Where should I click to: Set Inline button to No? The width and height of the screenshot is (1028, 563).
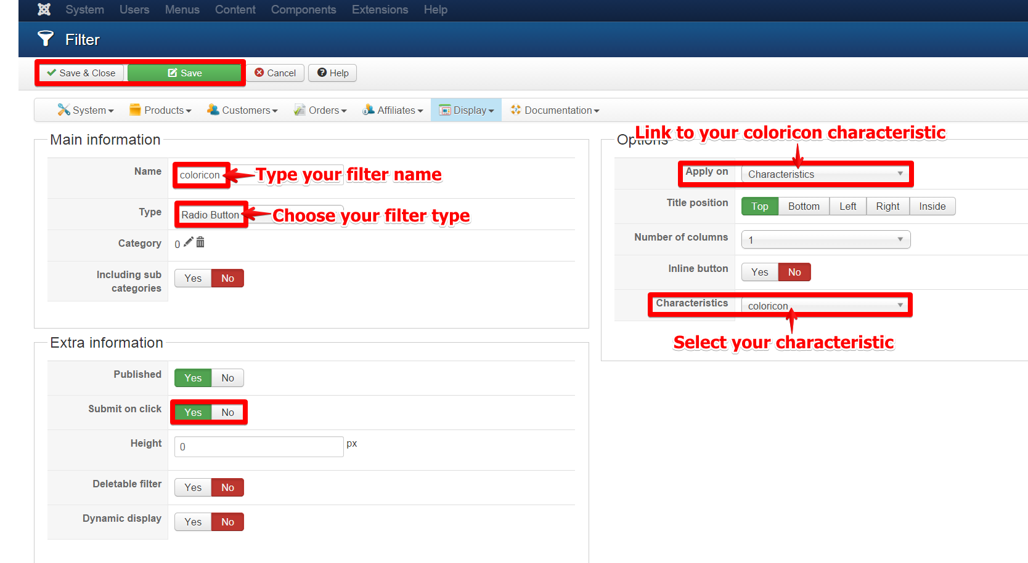(x=794, y=272)
